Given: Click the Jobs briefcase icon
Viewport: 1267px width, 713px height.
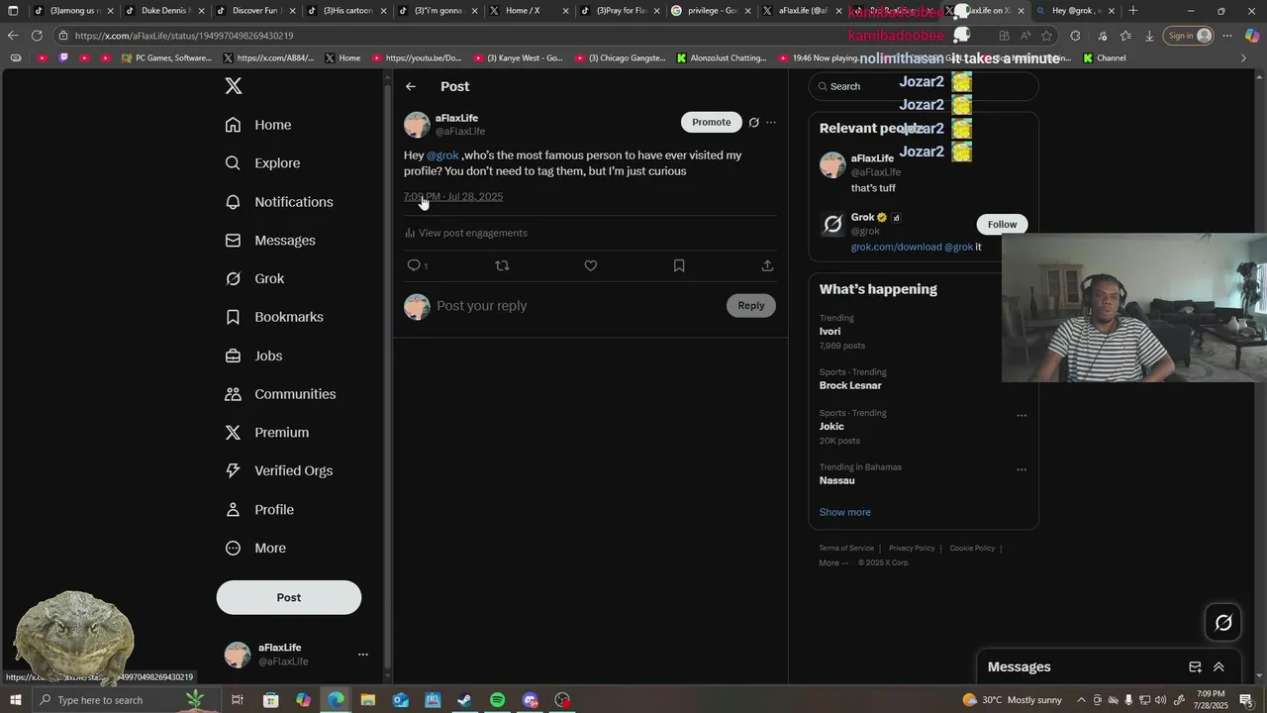Looking at the screenshot, I should click(x=233, y=356).
